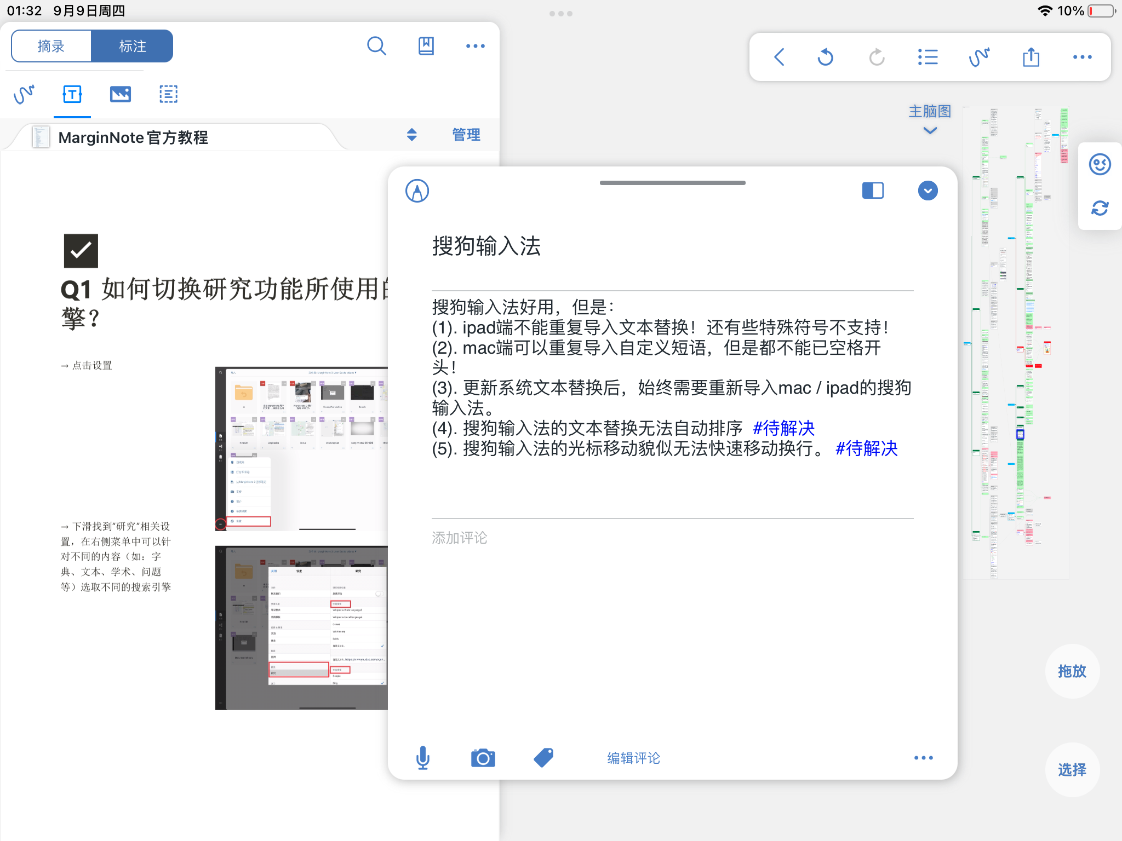Open the share icon in mindmap toolbar

point(1031,57)
